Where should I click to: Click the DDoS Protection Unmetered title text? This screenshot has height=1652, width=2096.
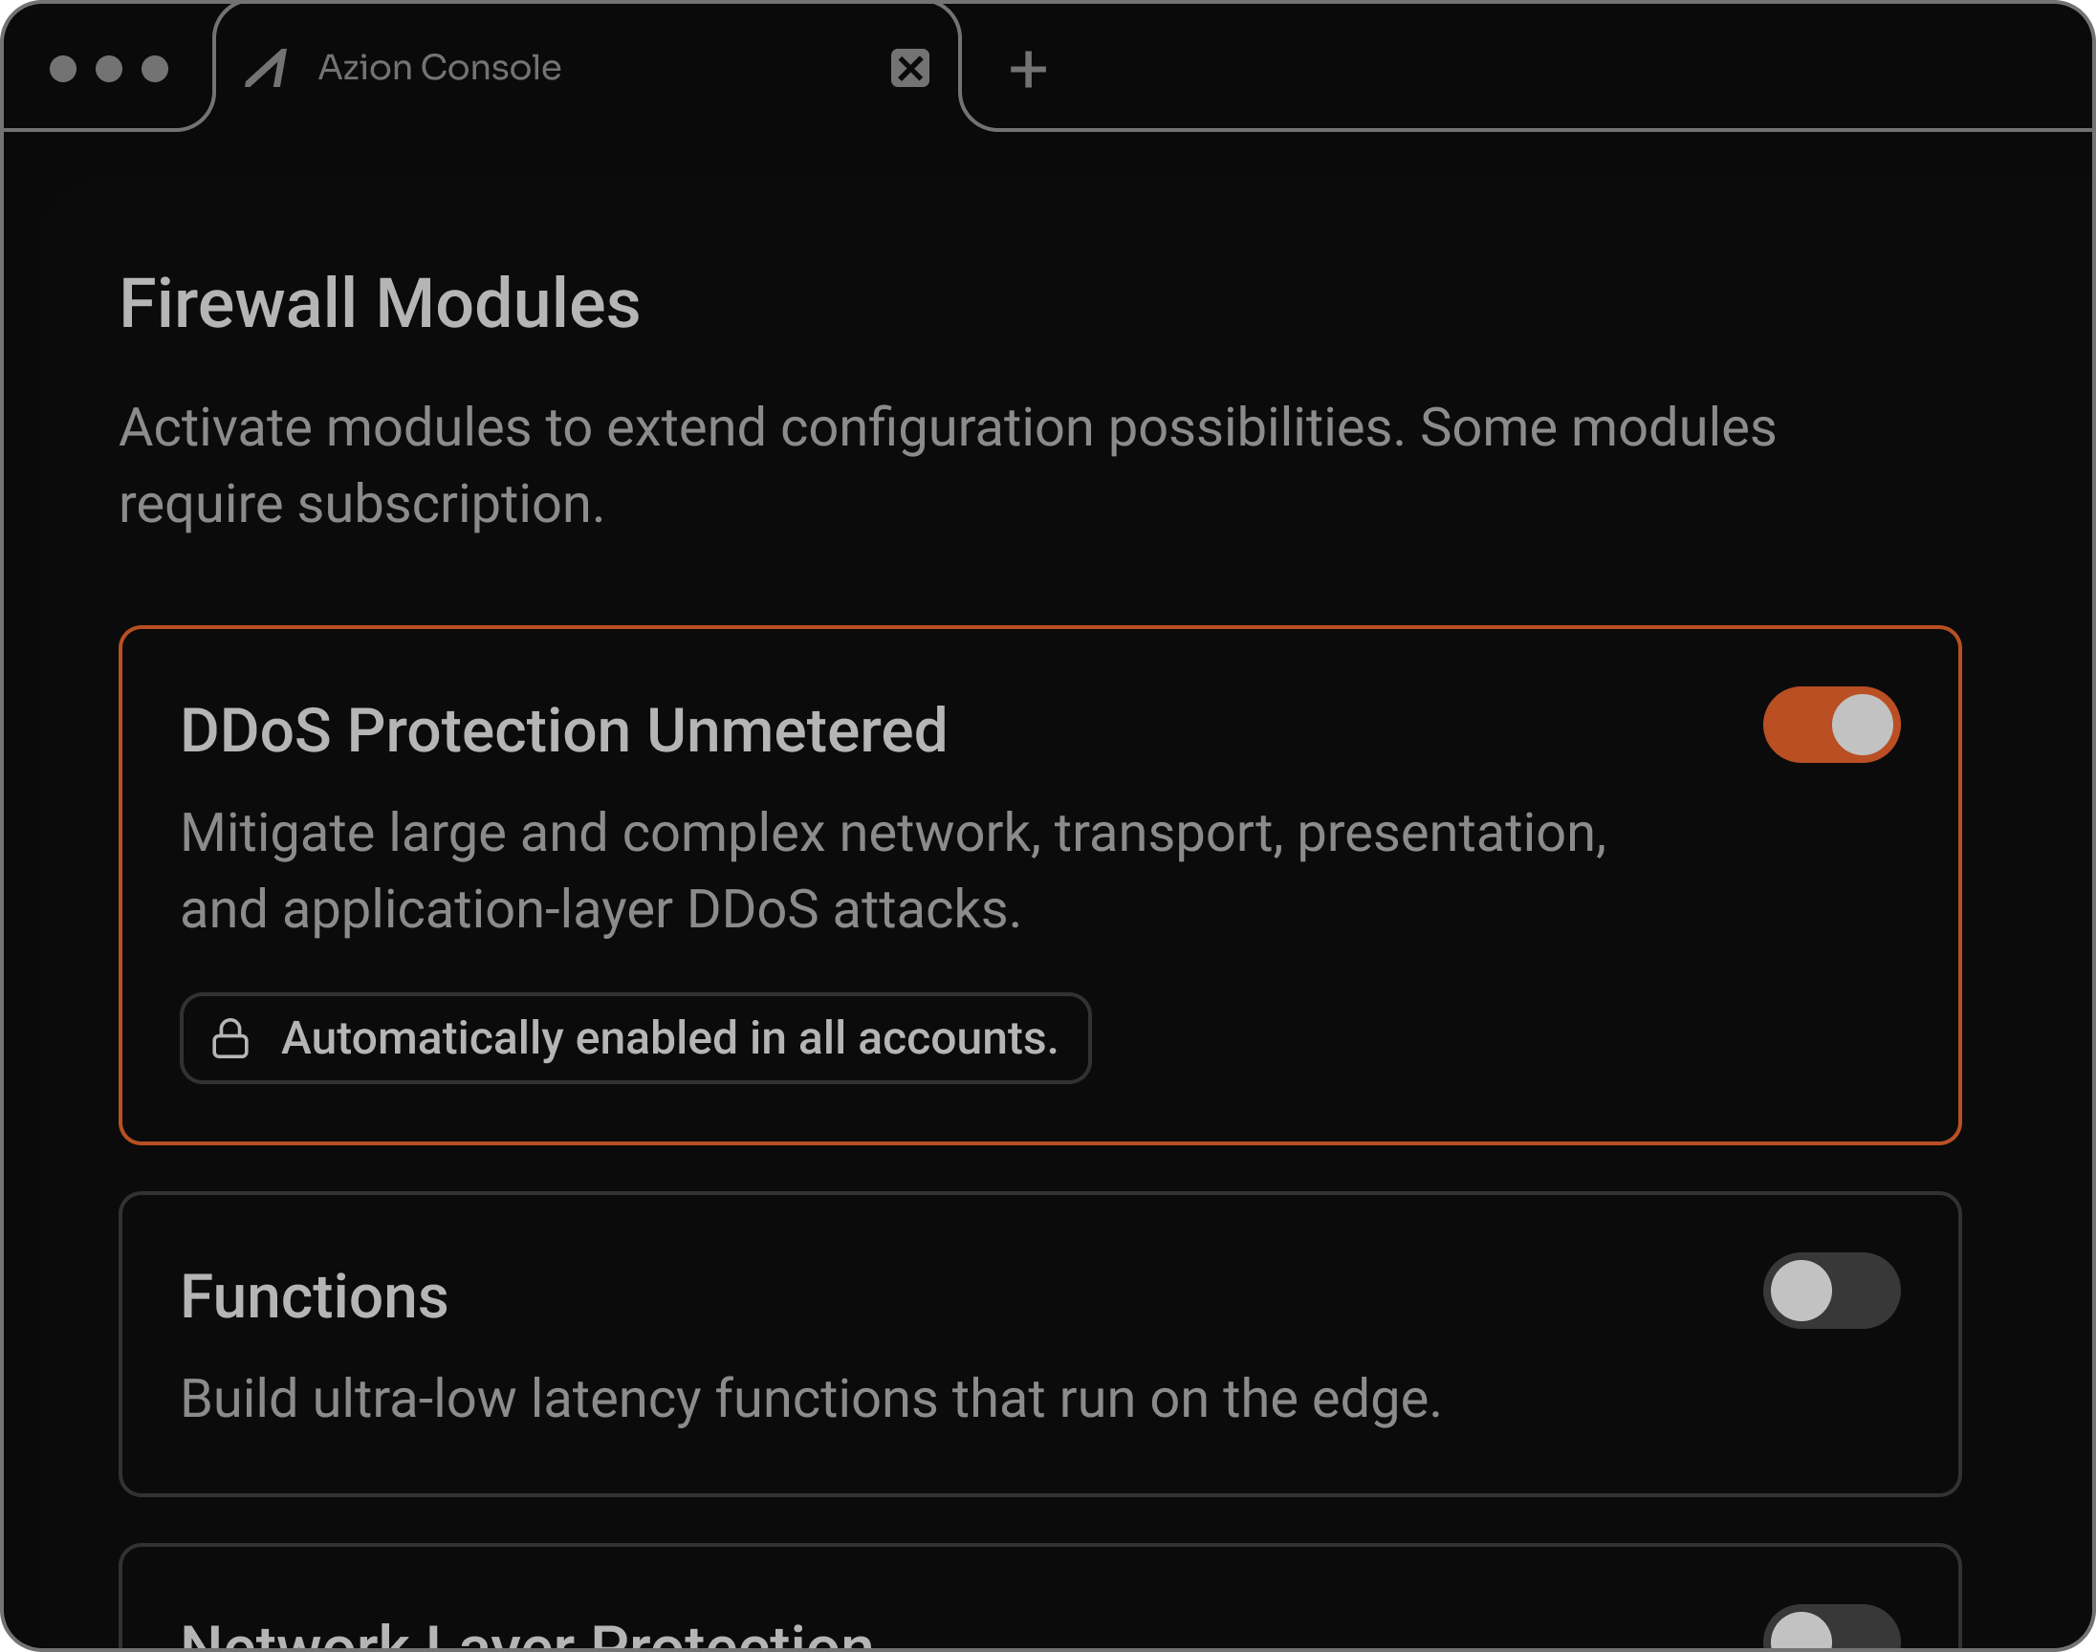564,728
